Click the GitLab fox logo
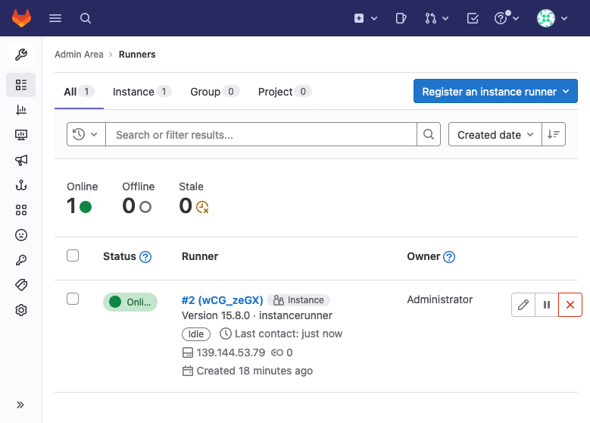Screen dimensions: 590x423 pyautogui.click(x=21, y=18)
